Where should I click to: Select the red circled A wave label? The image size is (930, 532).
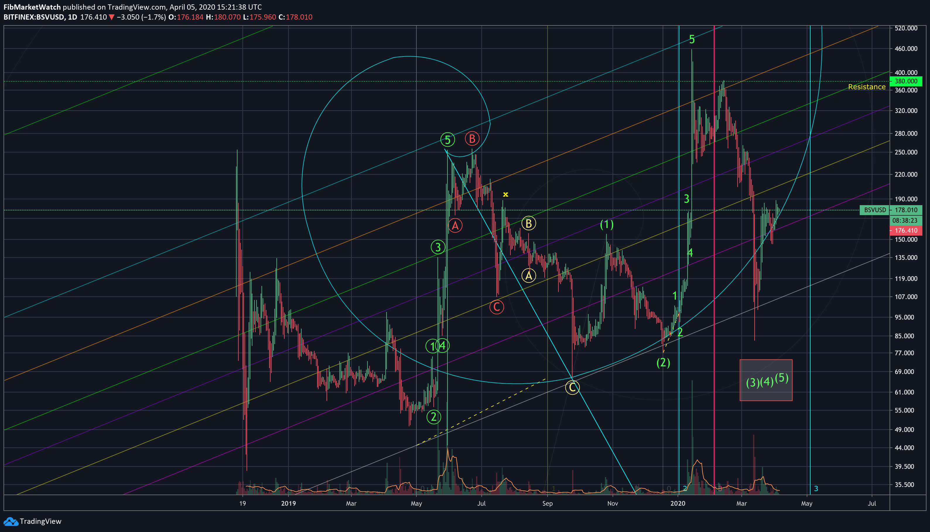[455, 225]
